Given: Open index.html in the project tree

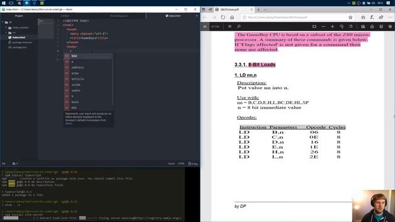Looking at the screenshot, I should click(19, 38).
